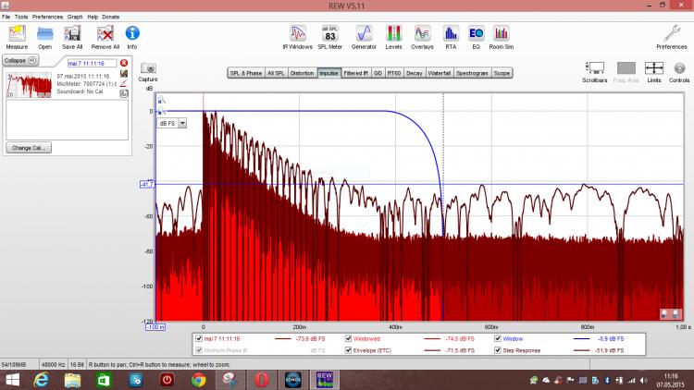Open the EQ window

pyautogui.click(x=477, y=33)
